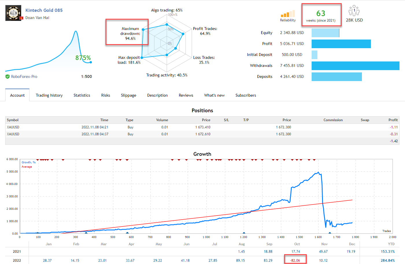Click the 875% growth mini chart
The width and height of the screenshot is (405, 264).
click(x=49, y=50)
